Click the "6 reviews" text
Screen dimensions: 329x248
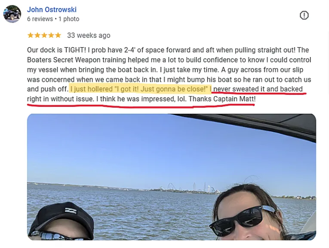tap(40, 19)
